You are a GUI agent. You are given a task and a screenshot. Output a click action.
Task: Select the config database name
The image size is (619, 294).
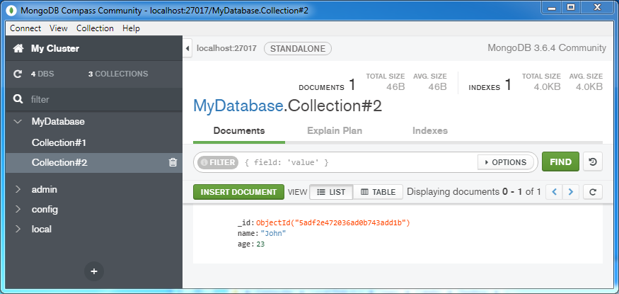tap(45, 210)
